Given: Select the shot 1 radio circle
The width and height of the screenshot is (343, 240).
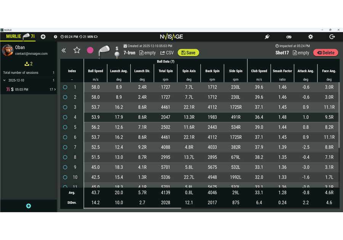Looking at the screenshot, I should point(65,87).
